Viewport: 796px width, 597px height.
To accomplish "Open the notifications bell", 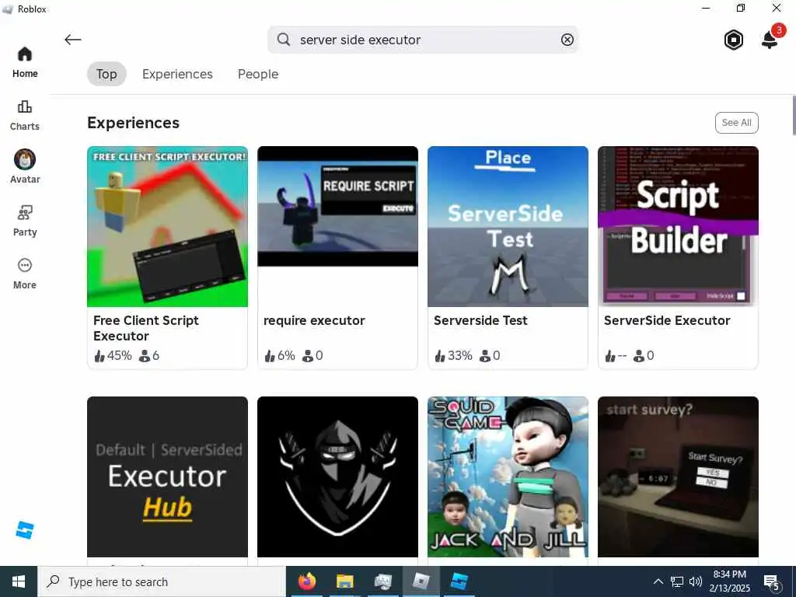I will [x=770, y=39].
